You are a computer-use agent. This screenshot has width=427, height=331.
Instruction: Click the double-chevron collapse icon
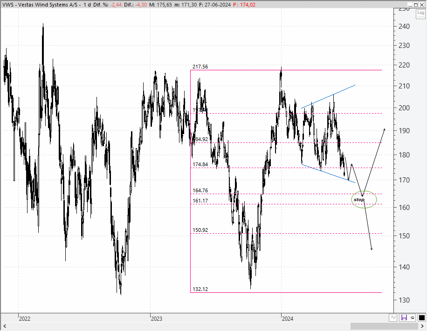click(x=393, y=317)
